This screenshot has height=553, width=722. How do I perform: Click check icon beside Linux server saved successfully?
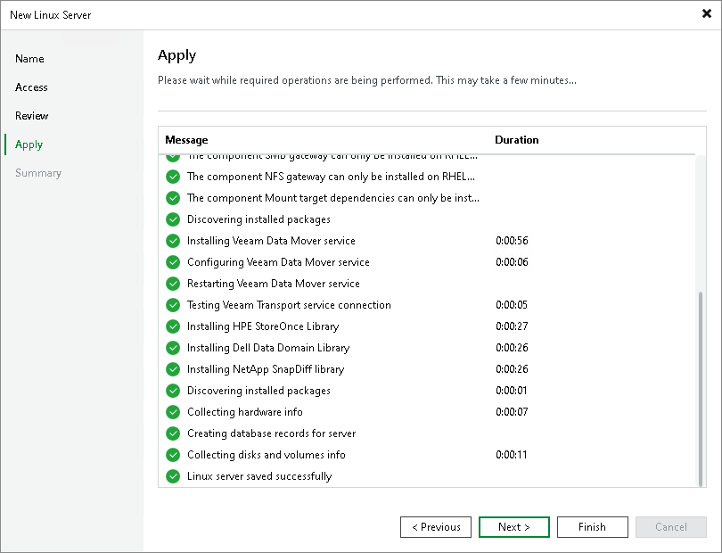(x=173, y=476)
